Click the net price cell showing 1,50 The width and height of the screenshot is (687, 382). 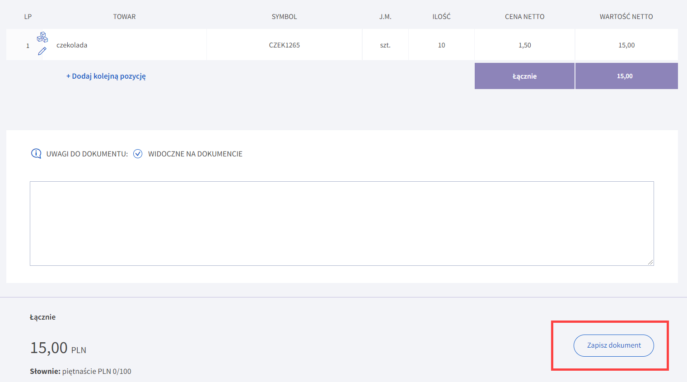click(524, 45)
